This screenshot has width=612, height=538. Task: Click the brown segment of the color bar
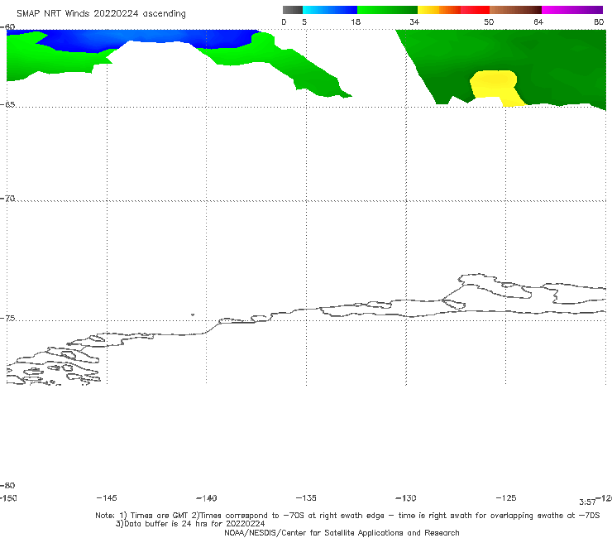coord(515,10)
